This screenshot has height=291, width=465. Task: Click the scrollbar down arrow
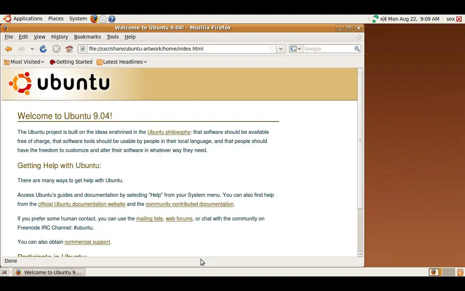pyautogui.click(x=360, y=254)
